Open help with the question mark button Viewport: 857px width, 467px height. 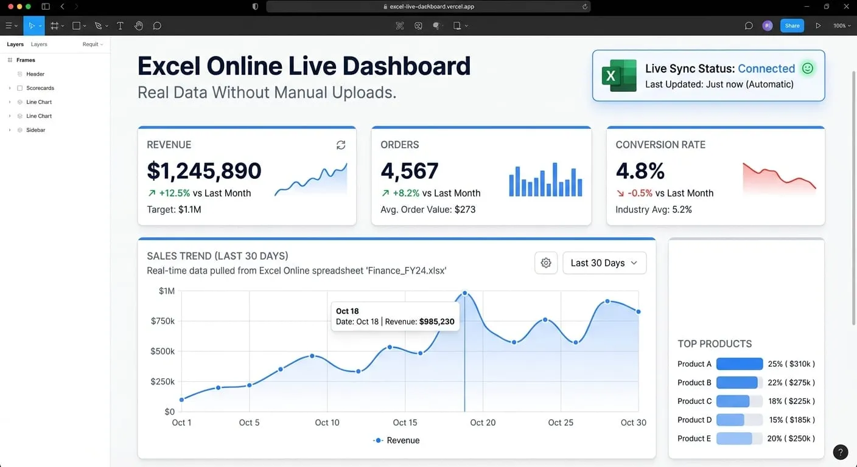point(840,452)
